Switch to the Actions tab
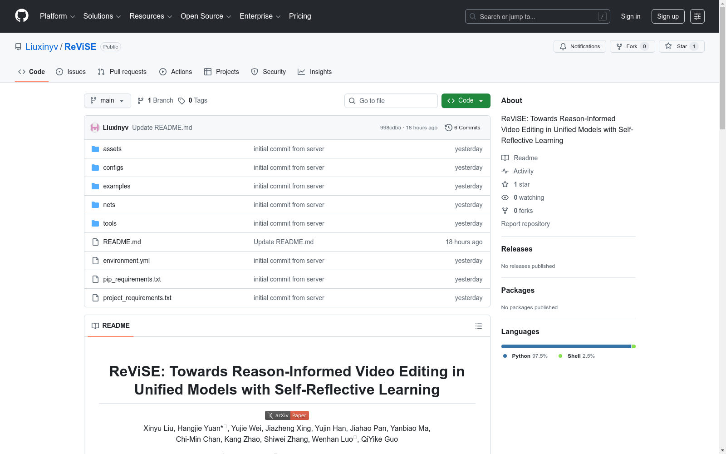This screenshot has width=726, height=454. pos(176,72)
